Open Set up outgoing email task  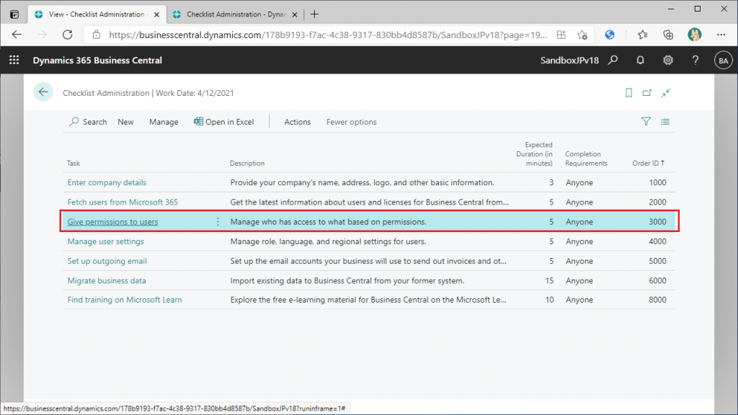pos(107,261)
